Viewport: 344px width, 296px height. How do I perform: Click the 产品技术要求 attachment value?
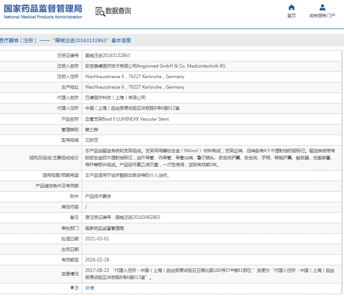pyautogui.click(x=98, y=196)
